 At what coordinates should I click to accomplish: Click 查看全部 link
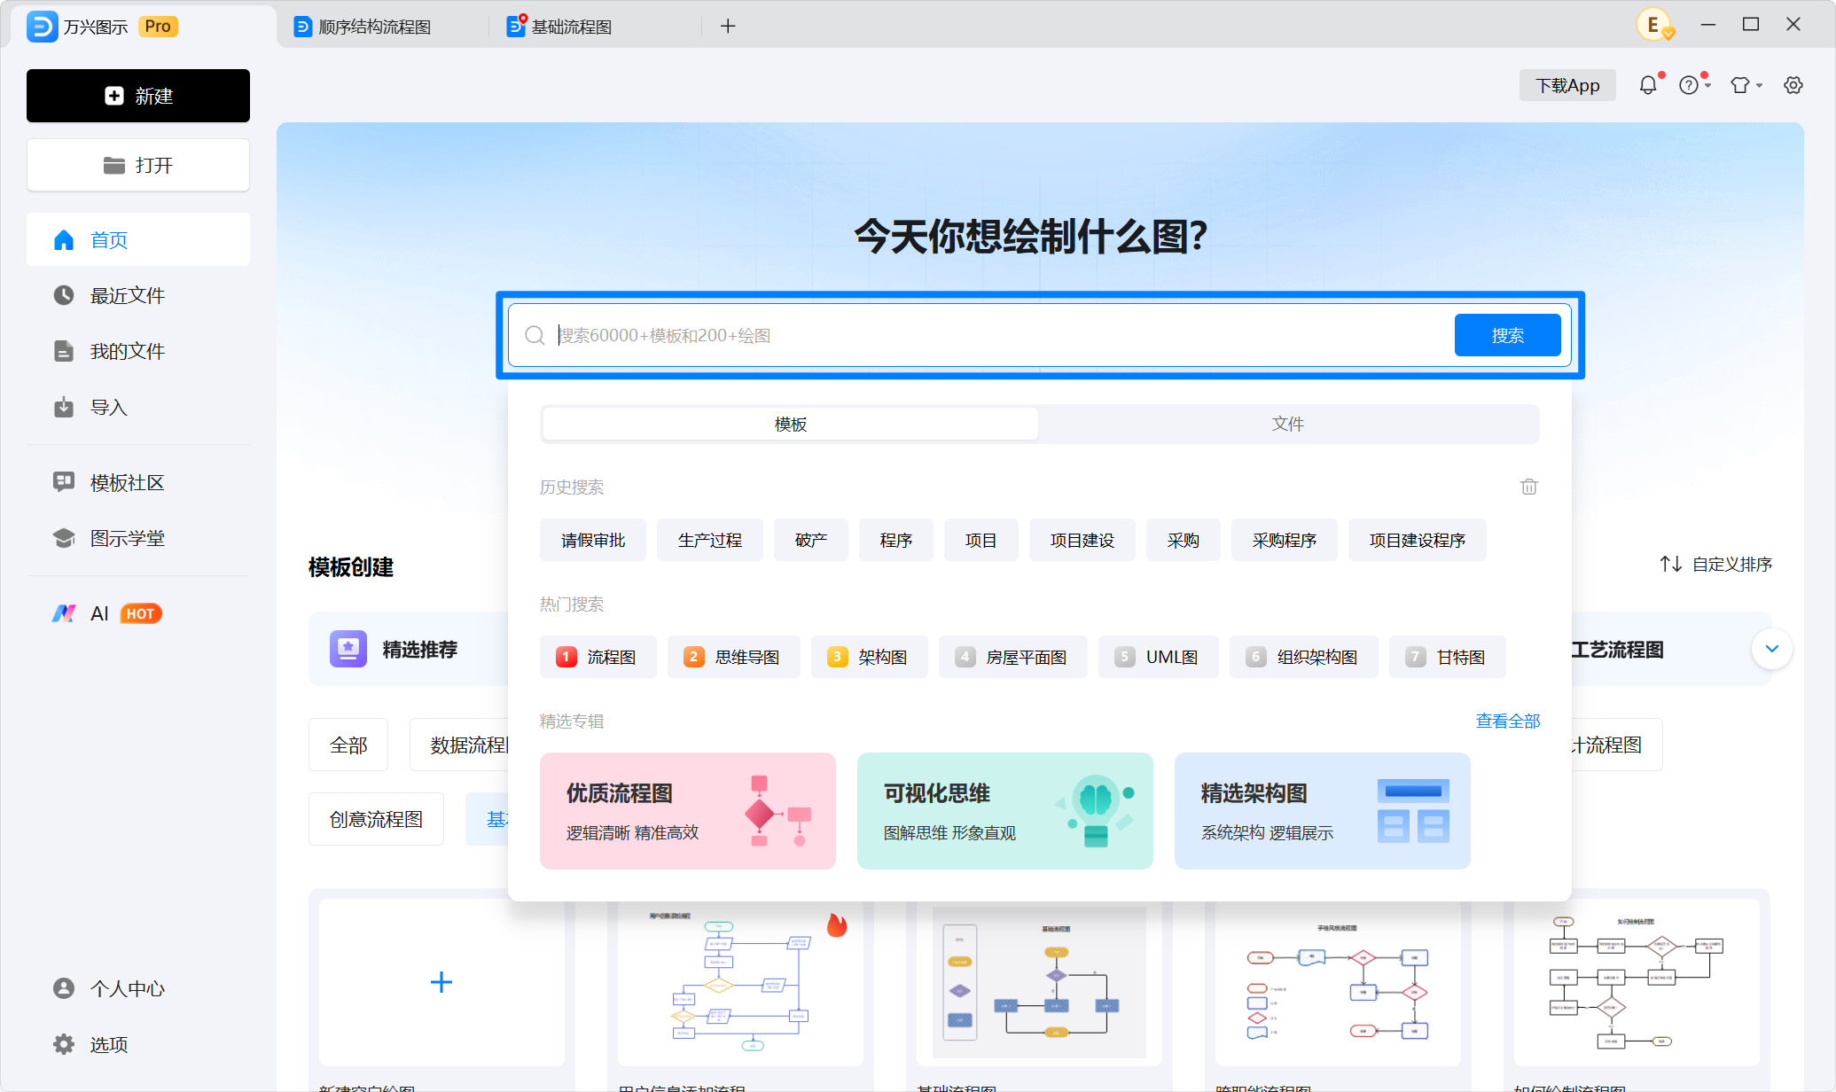point(1508,721)
